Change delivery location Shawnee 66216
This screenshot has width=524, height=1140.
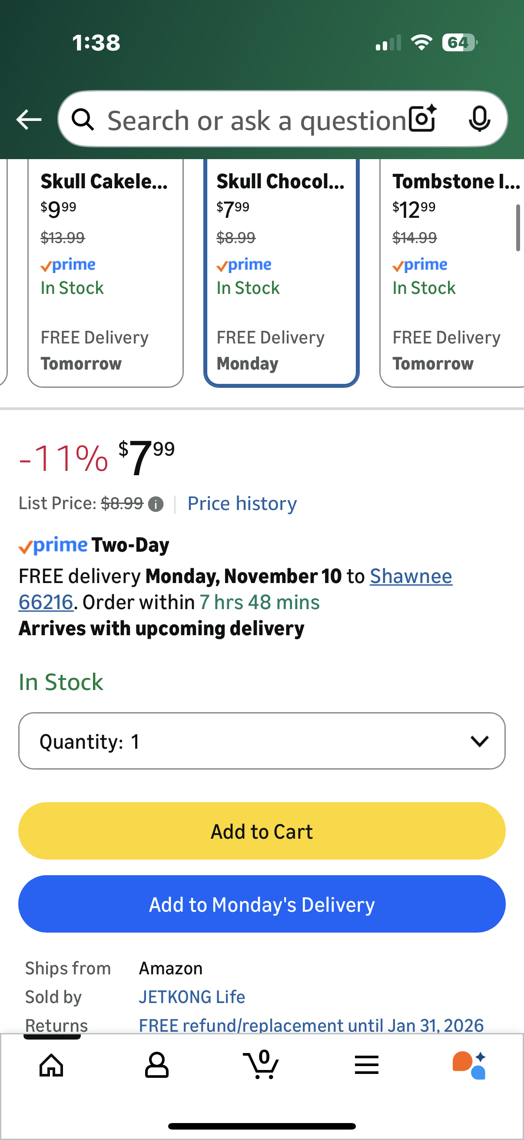(411, 576)
